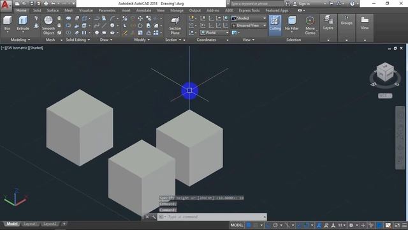Expand the Solid Editing panel
The height and width of the screenshot is (230, 408).
tap(78, 40)
